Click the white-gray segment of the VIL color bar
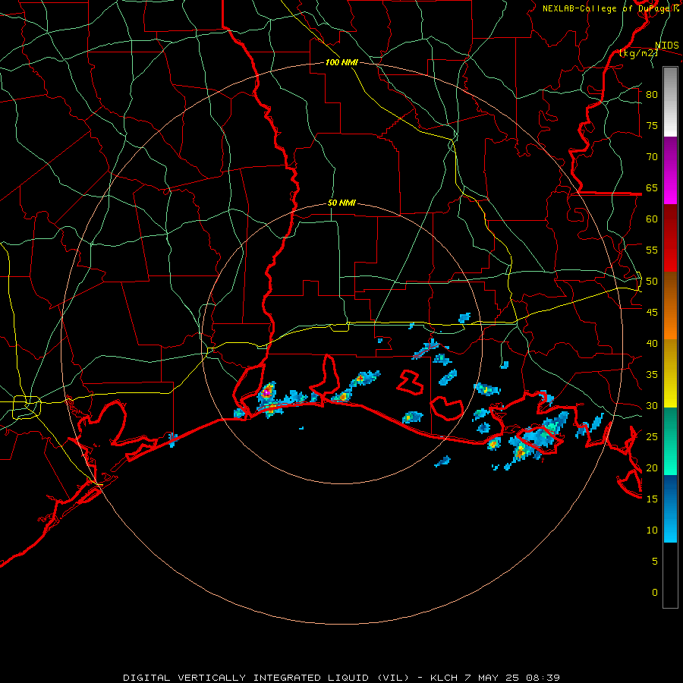This screenshot has height=683, width=683. tap(670, 102)
